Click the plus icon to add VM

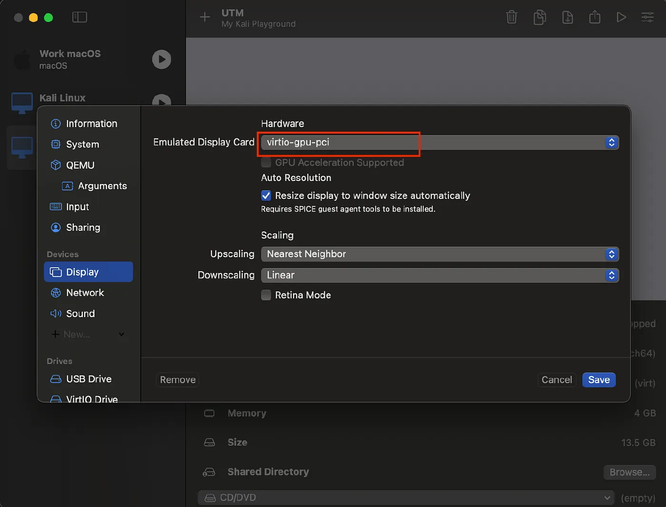pos(205,17)
